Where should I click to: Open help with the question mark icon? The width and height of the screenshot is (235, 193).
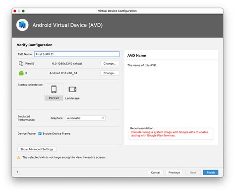[x=17, y=173]
